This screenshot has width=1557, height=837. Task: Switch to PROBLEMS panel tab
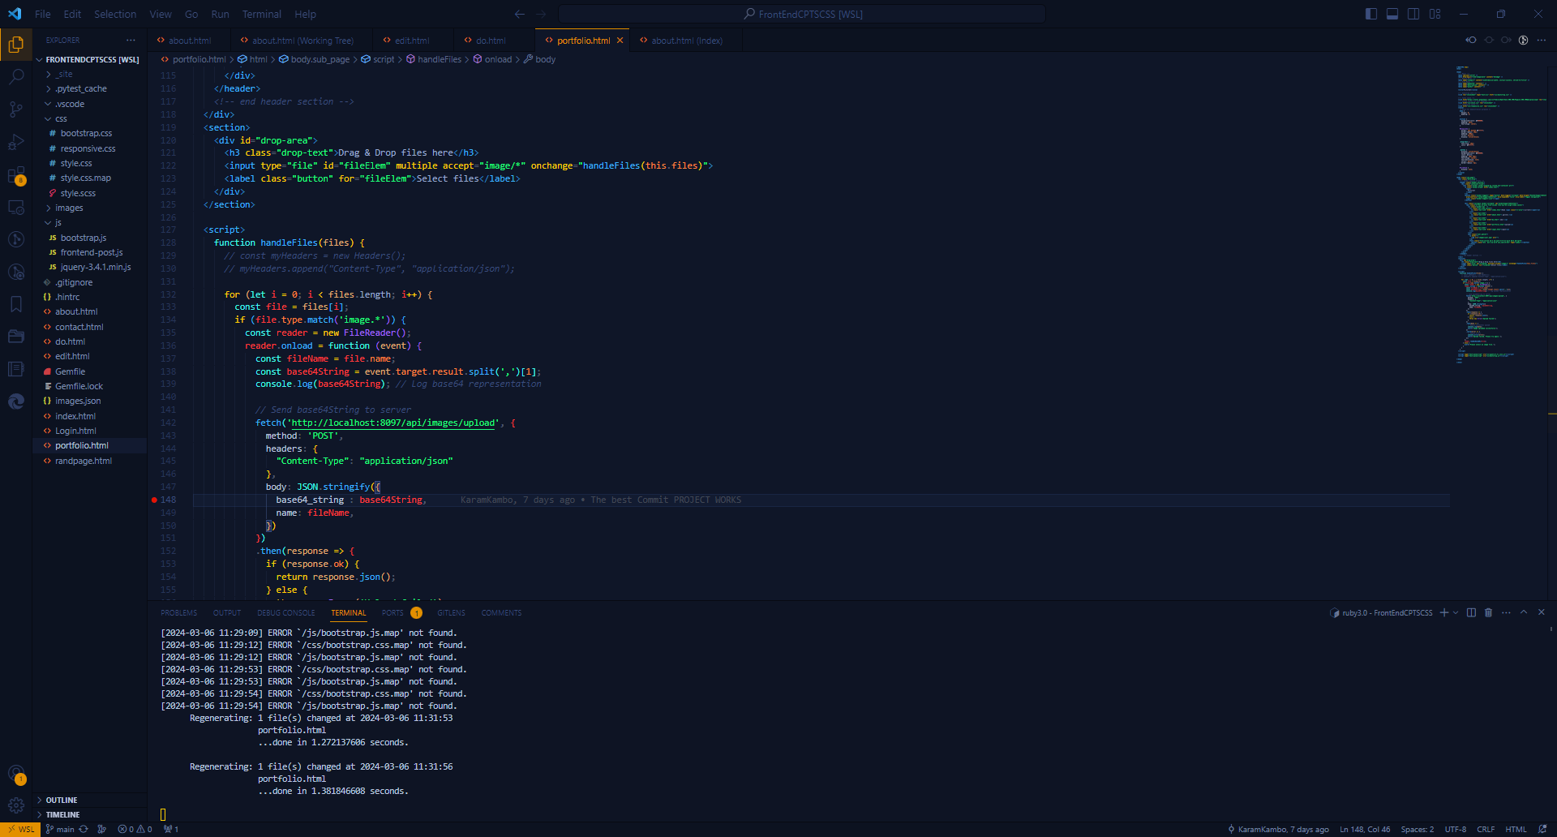(x=178, y=612)
